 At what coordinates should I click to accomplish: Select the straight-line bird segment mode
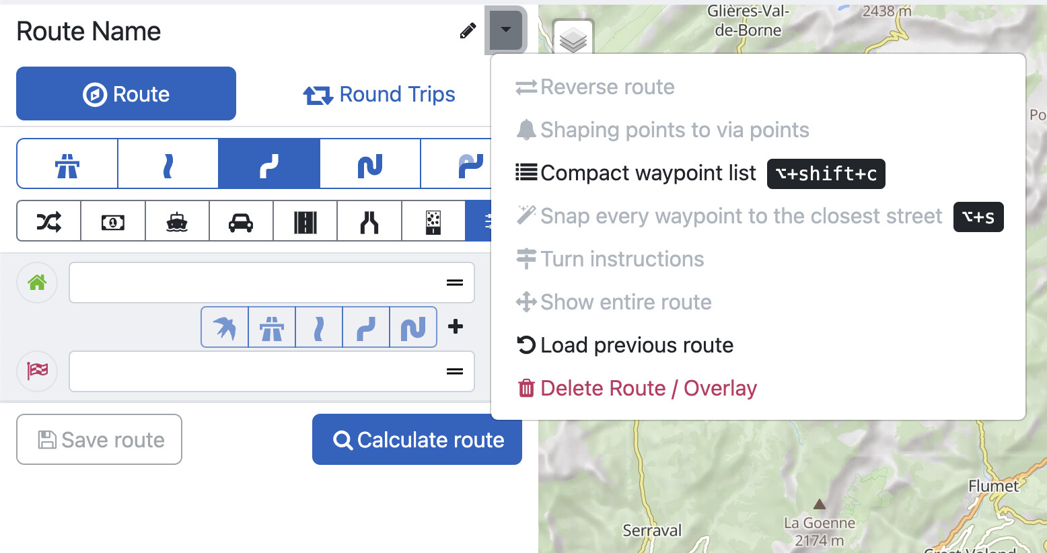click(x=225, y=328)
